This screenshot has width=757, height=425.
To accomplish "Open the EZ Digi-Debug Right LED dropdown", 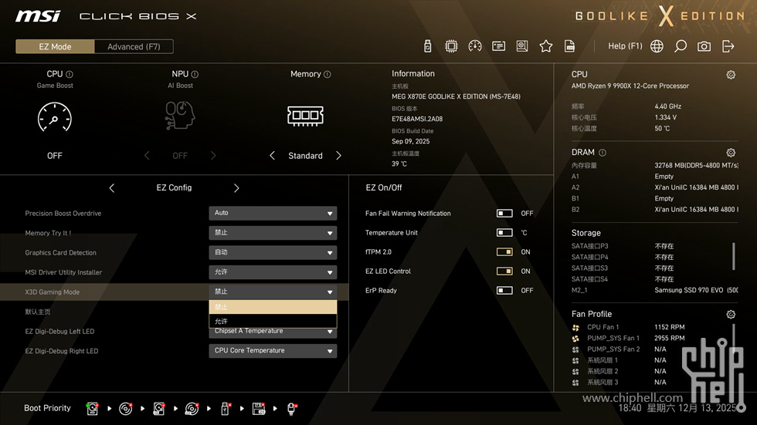I will click(x=273, y=351).
